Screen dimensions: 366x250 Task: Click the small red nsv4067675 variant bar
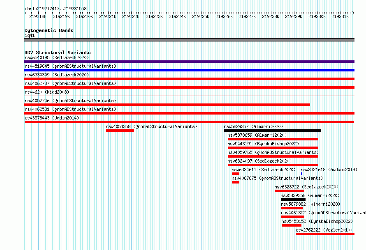236,182
